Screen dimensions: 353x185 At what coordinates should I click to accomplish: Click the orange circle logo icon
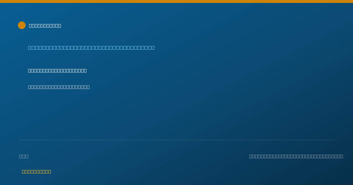pyautogui.click(x=22, y=25)
